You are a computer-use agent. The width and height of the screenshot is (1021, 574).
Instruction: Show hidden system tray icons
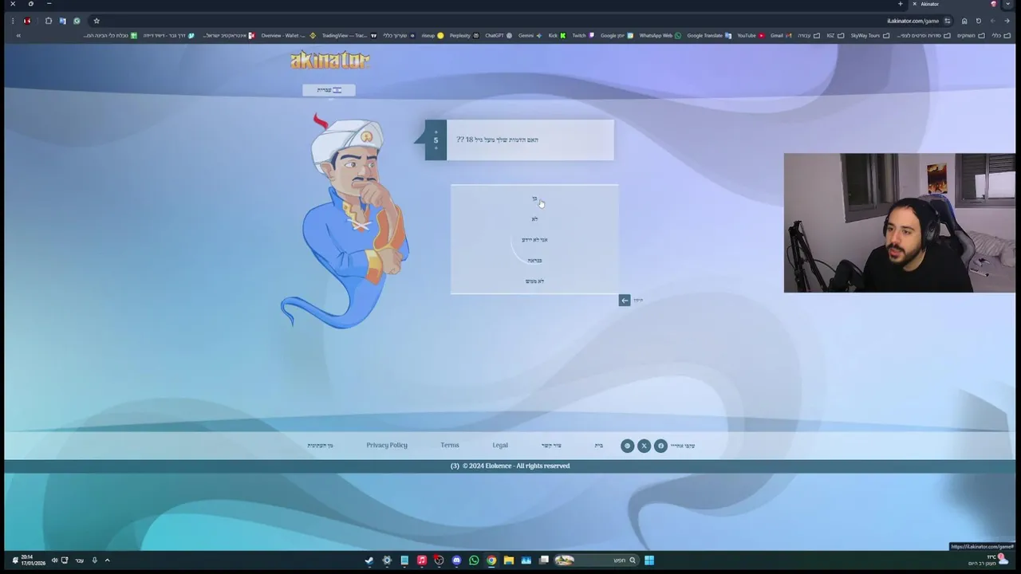click(x=107, y=560)
